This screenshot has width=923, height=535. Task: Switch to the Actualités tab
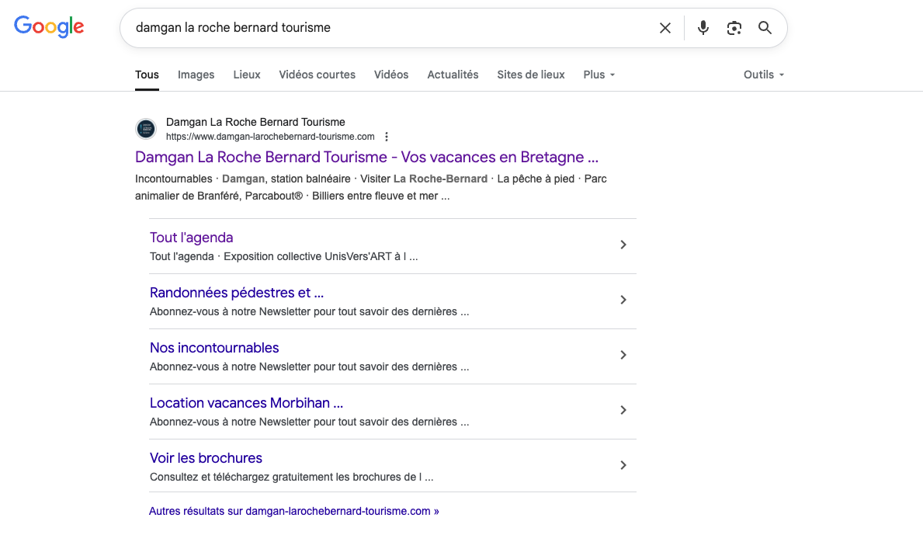click(453, 75)
